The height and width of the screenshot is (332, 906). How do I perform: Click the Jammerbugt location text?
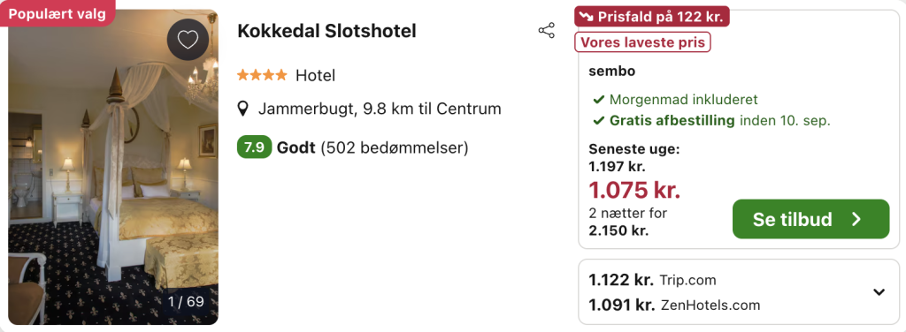380,109
